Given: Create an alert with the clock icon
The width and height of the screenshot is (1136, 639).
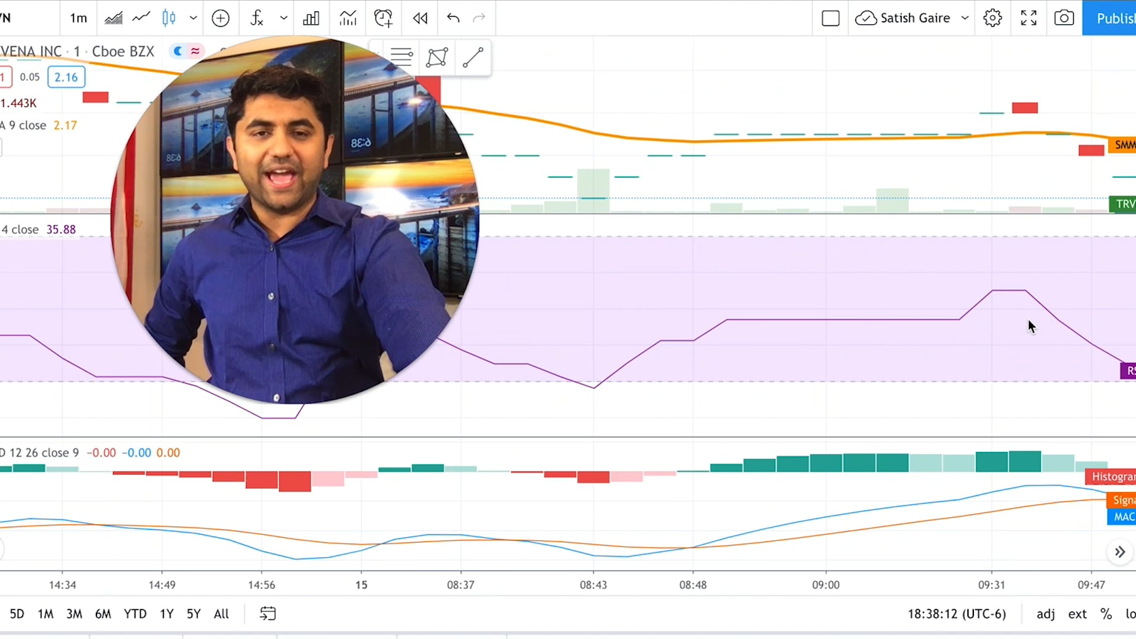Looking at the screenshot, I should pos(383,18).
